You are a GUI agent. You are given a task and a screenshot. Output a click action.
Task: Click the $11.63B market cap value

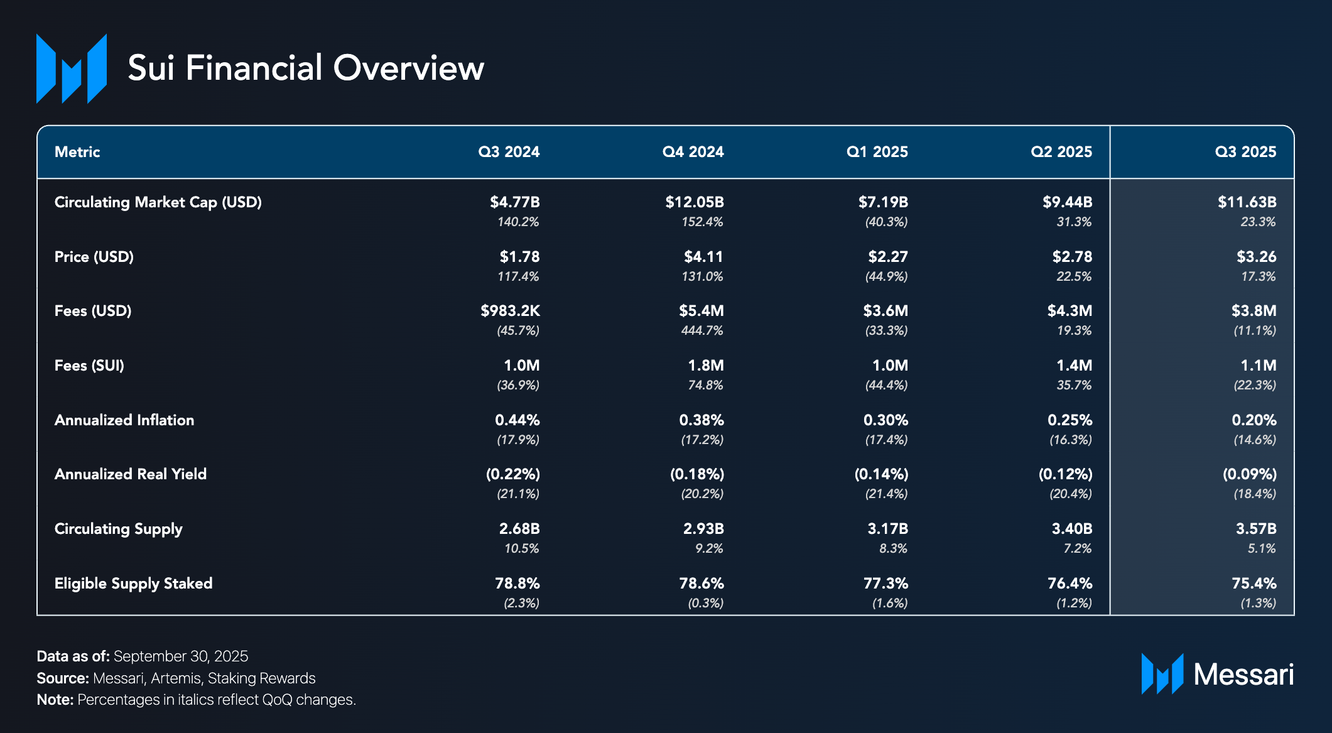click(x=1247, y=202)
